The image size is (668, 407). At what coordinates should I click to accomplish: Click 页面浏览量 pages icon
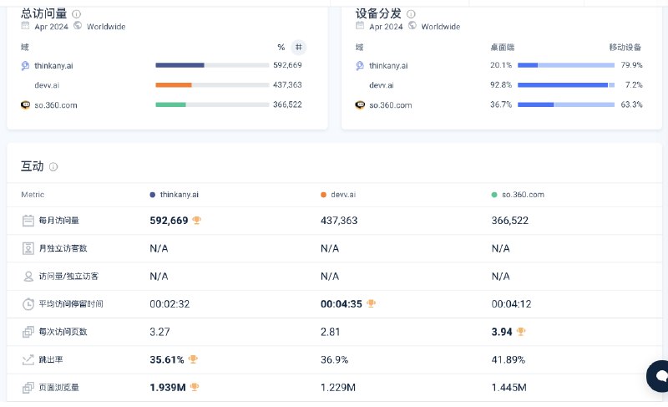pyautogui.click(x=28, y=388)
